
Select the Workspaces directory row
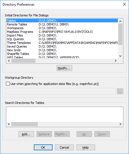(62, 28)
